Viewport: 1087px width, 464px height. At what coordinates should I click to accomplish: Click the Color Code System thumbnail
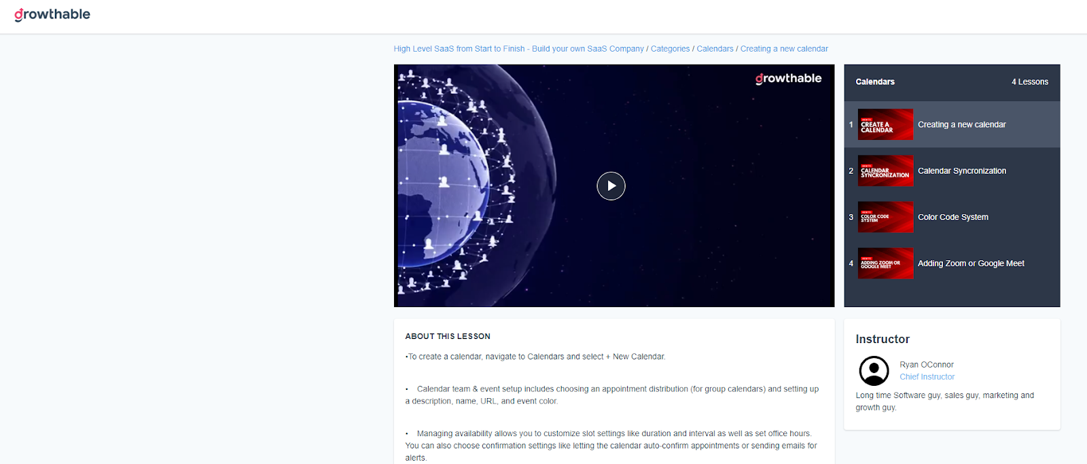click(885, 217)
